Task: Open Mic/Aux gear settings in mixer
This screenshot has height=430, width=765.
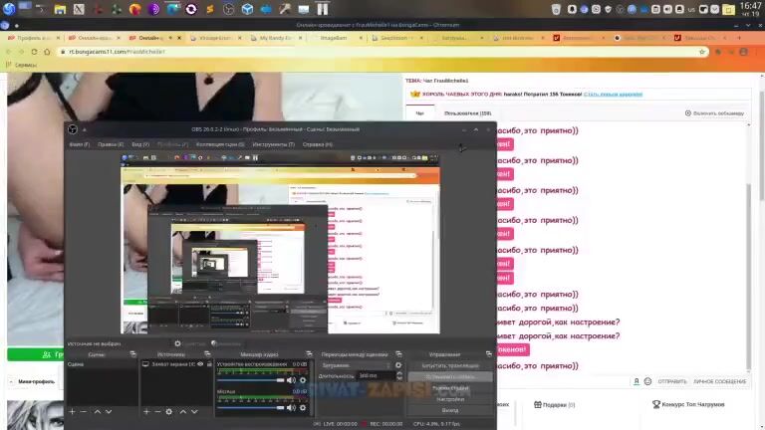Action: click(303, 407)
